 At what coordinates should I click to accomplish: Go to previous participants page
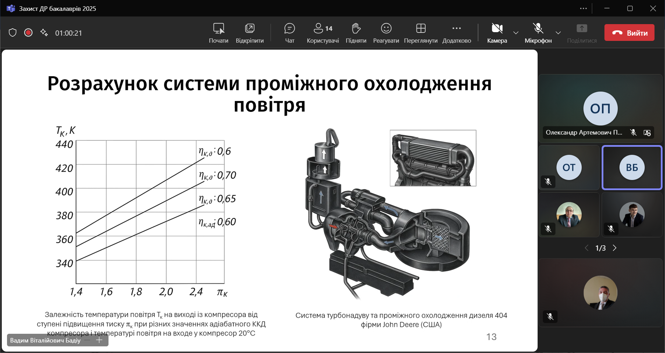tap(587, 248)
